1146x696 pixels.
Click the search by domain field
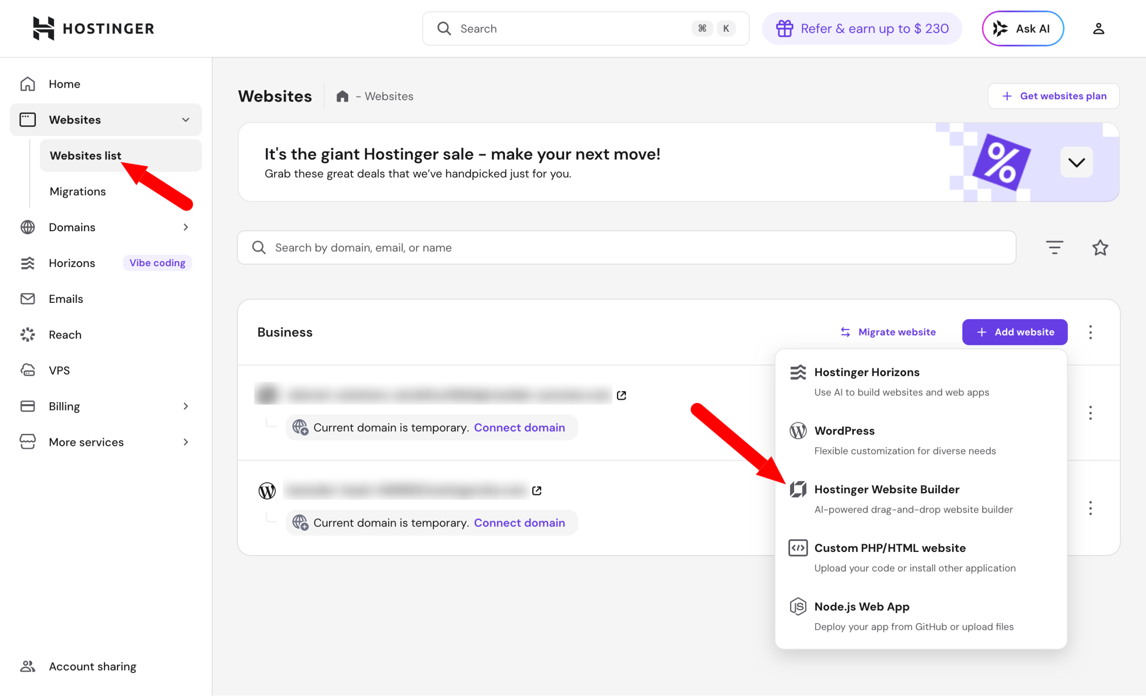626,248
